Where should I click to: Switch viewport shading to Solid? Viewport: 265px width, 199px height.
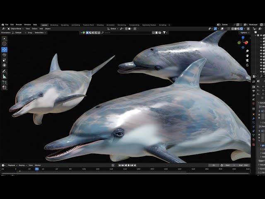[x=236, y=29]
